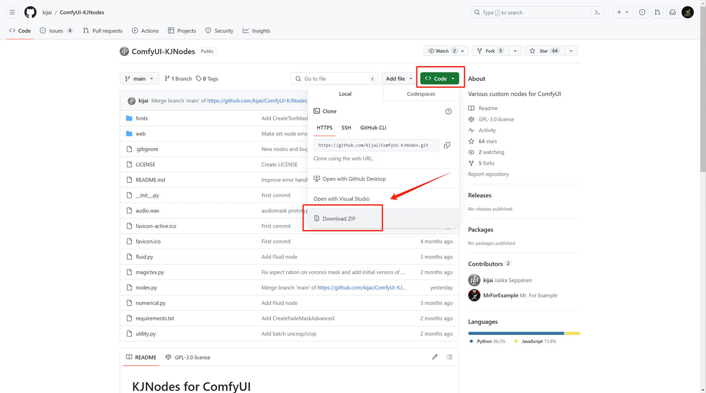Image resolution: width=706 pixels, height=393 pixels.
Task: Expand the Fork options dropdown arrow
Action: click(x=515, y=51)
